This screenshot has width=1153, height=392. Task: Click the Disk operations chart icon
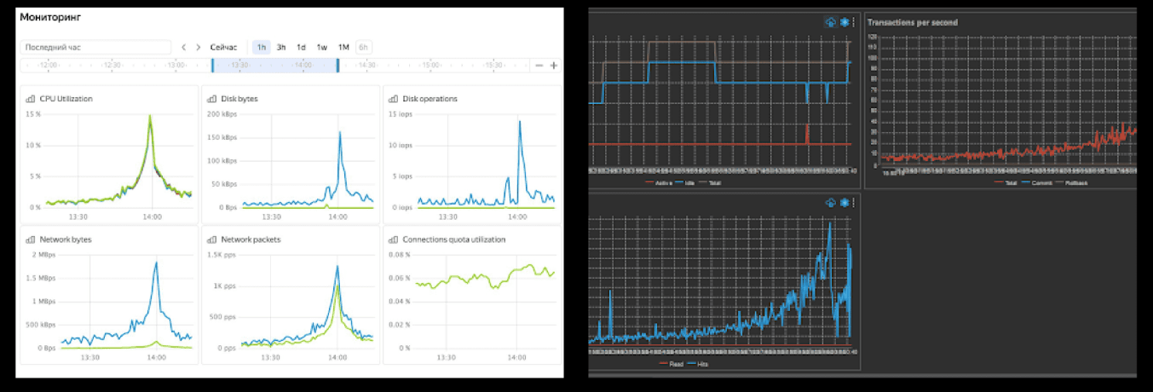pos(394,99)
